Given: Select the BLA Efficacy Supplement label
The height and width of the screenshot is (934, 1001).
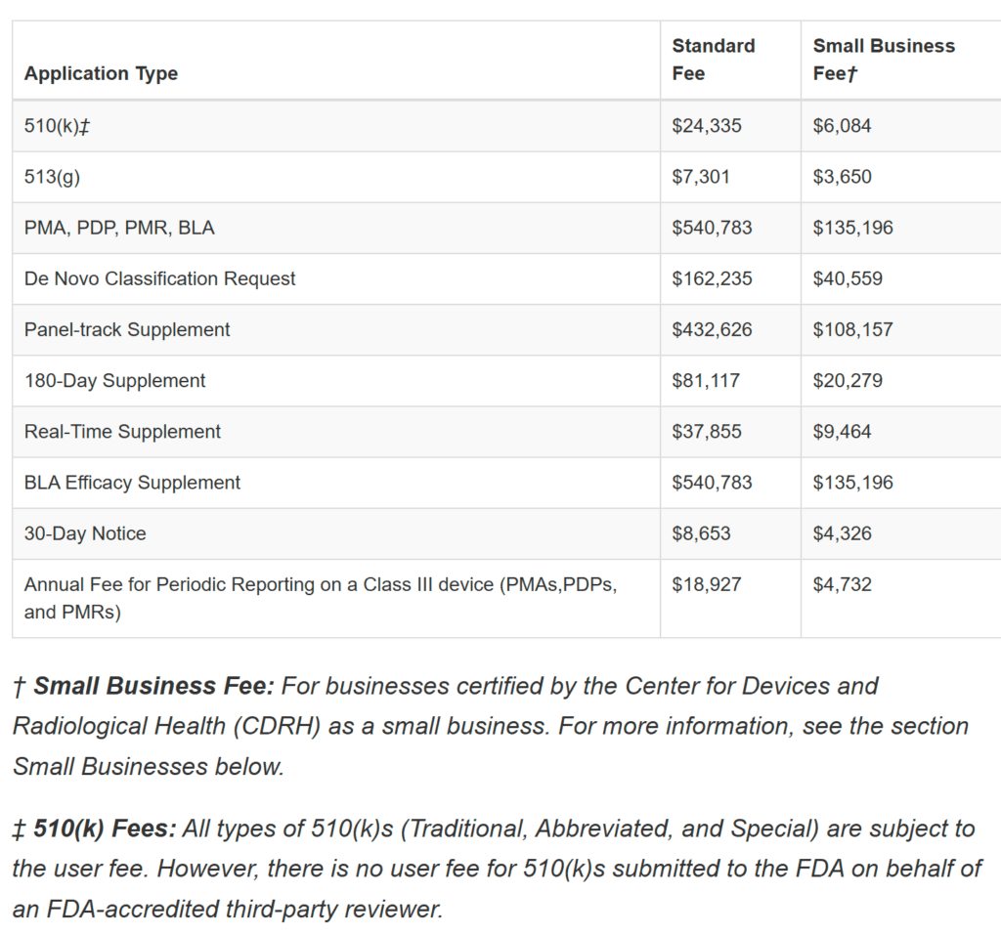Looking at the screenshot, I should (132, 482).
